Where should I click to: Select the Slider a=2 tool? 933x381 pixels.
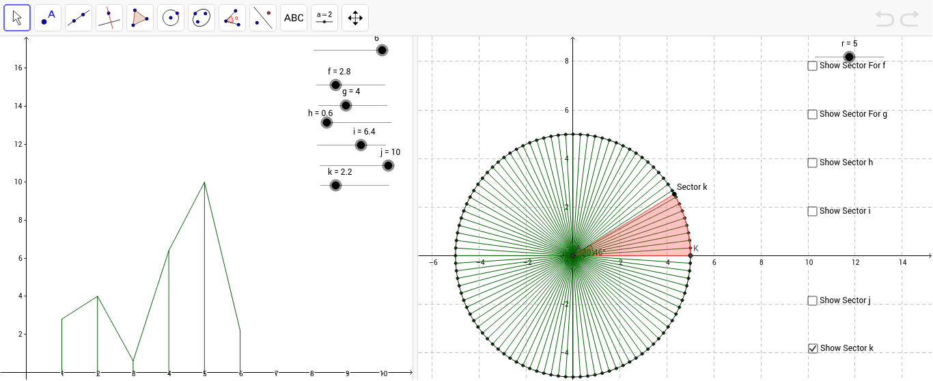point(324,18)
